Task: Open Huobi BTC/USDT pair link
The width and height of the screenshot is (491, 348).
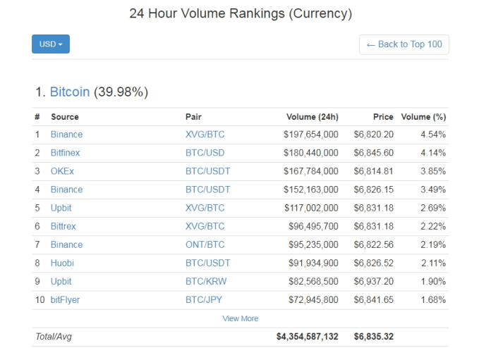Action: pyautogui.click(x=208, y=263)
